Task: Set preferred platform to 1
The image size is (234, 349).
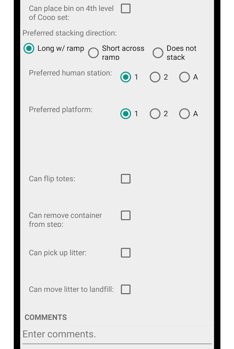Action: pyautogui.click(x=126, y=114)
